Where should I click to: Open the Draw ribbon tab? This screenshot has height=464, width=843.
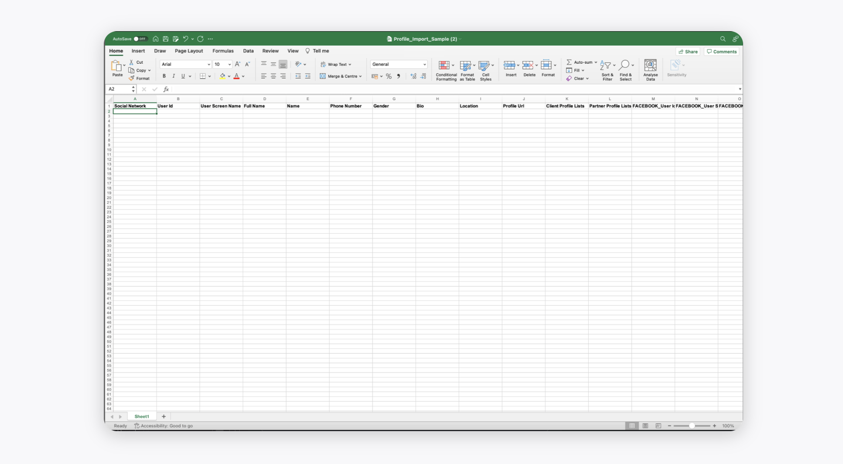[160, 51]
